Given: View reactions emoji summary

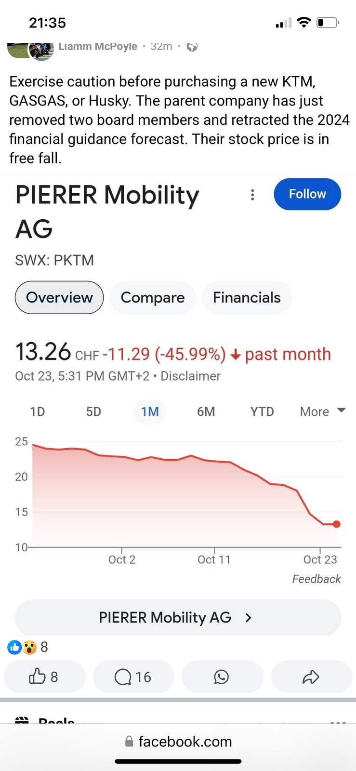Looking at the screenshot, I should tap(22, 647).
